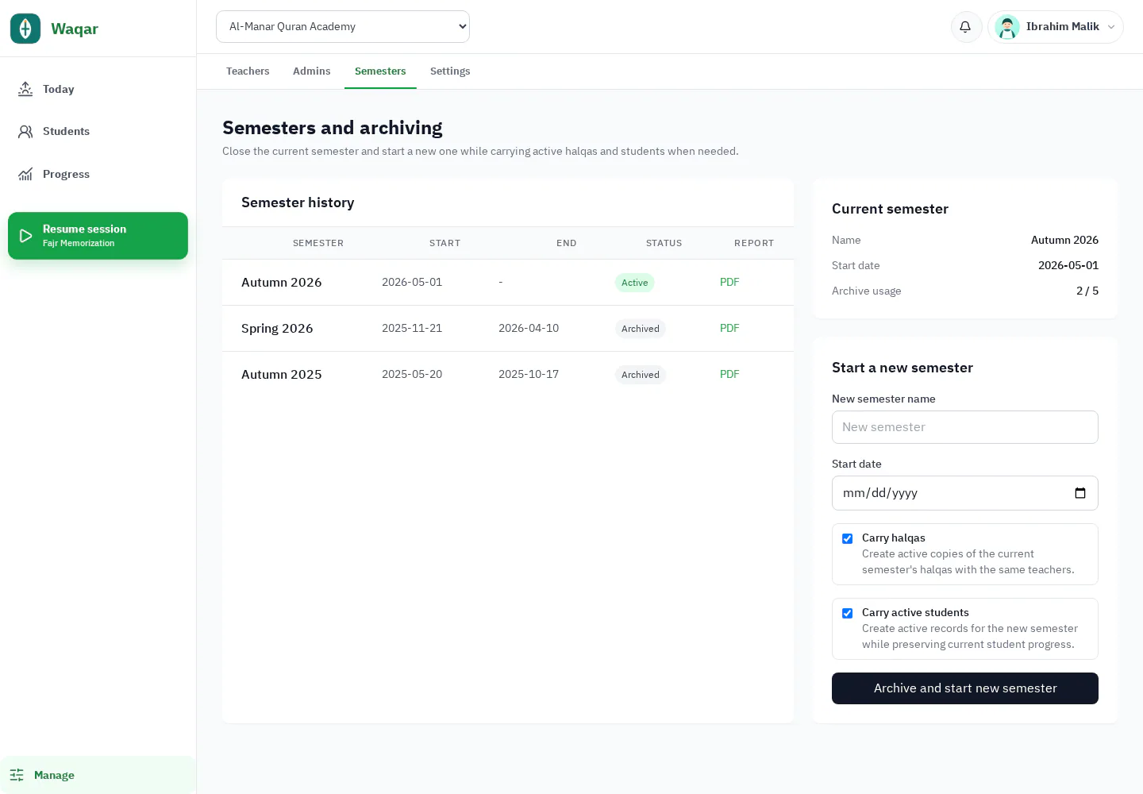Switch to the Settings tab
Image resolution: width=1143 pixels, height=794 pixels.
(450, 71)
